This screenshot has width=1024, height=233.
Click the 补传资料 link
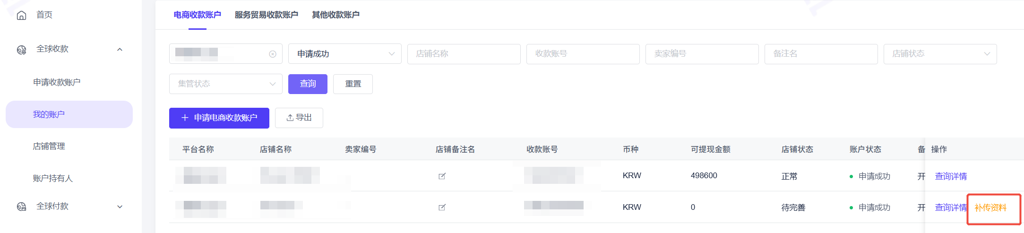[990, 208]
